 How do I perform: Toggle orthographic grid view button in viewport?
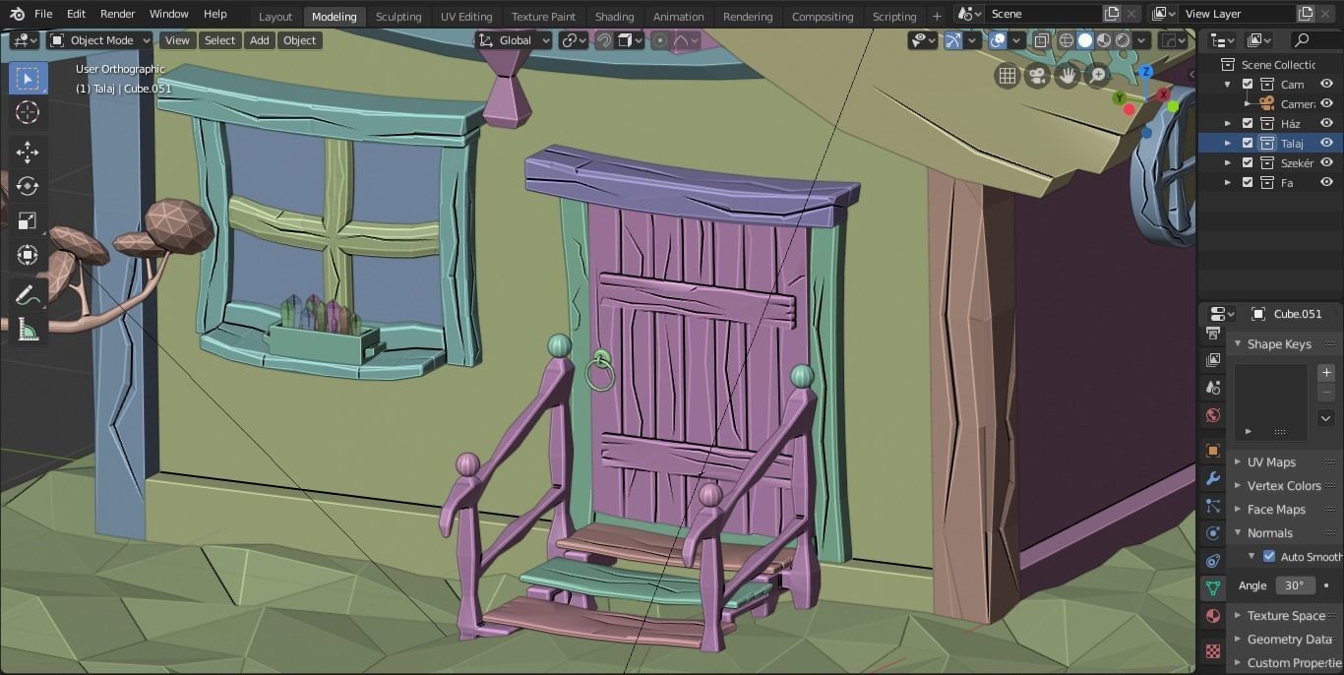coord(1007,76)
